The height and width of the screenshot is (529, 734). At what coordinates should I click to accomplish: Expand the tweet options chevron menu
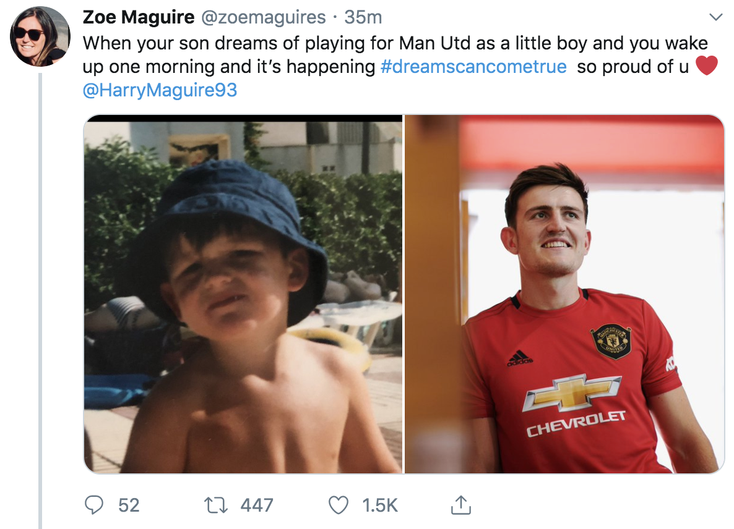tap(715, 17)
